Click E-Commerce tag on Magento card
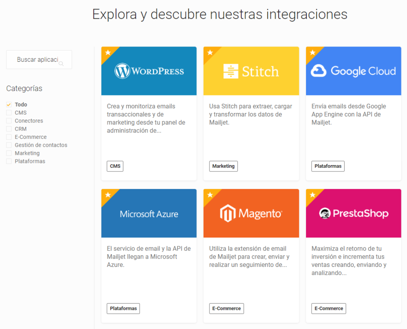 pyautogui.click(x=227, y=309)
